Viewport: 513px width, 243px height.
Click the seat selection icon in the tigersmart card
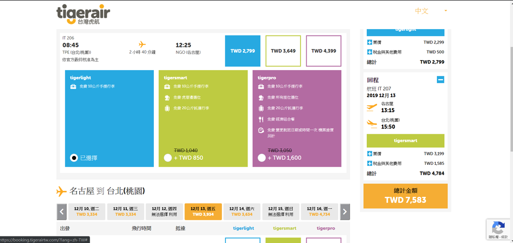pyautogui.click(x=167, y=98)
